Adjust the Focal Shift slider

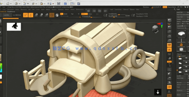coord(119,14)
